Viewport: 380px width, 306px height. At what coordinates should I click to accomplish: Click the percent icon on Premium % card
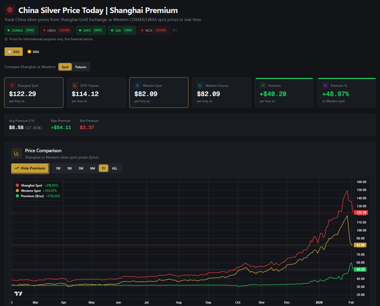[325, 86]
